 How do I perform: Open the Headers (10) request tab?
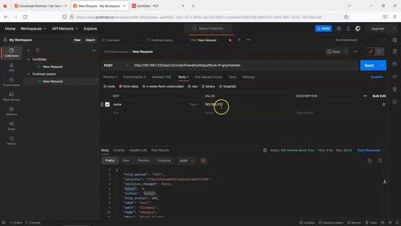coord(162,77)
